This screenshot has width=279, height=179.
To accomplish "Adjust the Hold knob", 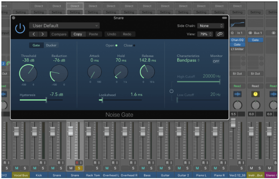I will click(121, 72).
